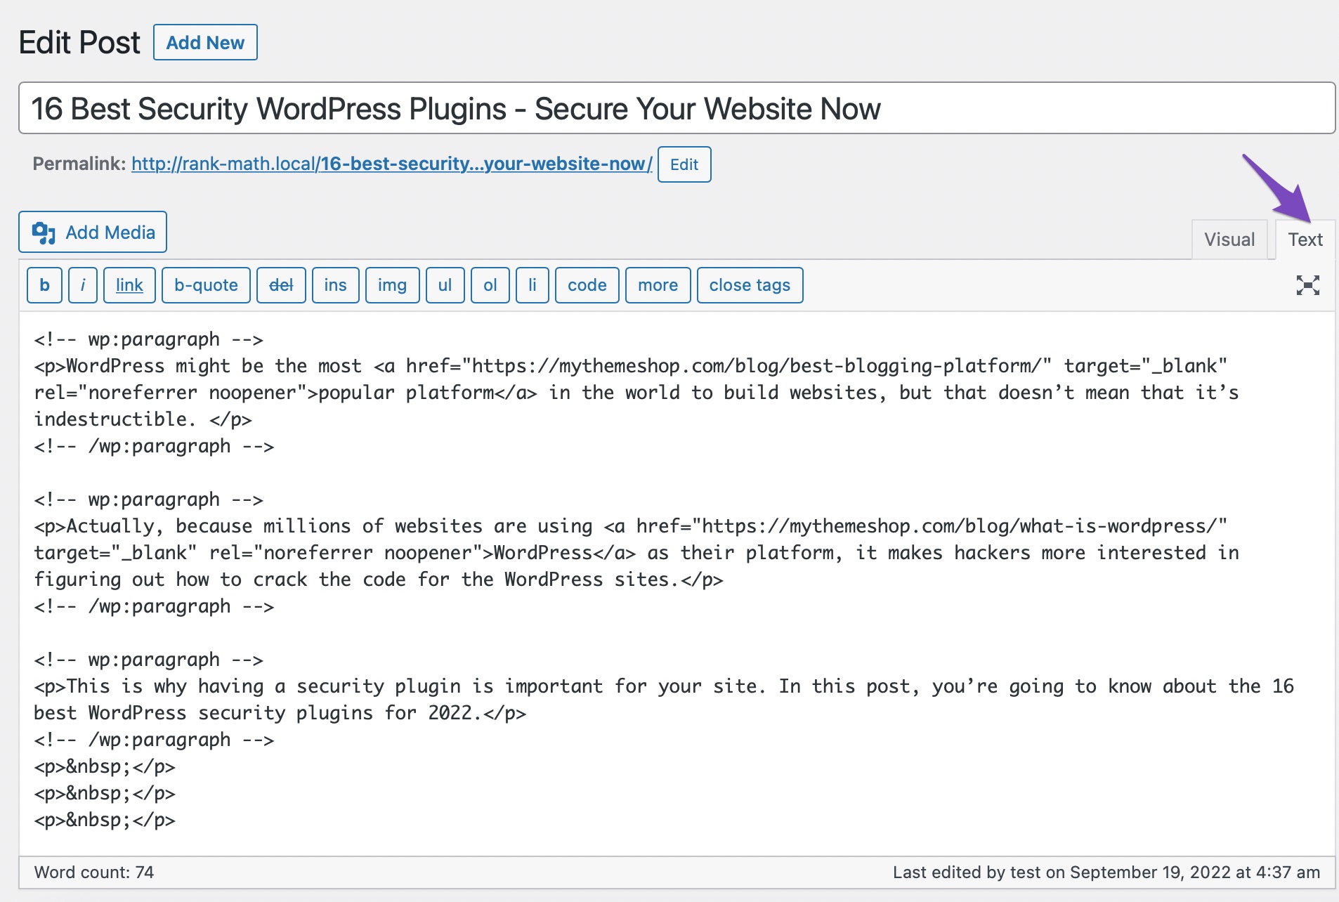
Task: Switch to the Visual editor tab
Action: click(x=1229, y=239)
